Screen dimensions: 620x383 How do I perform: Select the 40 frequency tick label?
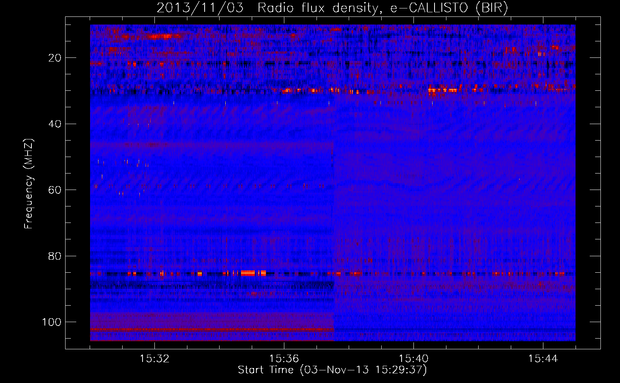click(55, 124)
